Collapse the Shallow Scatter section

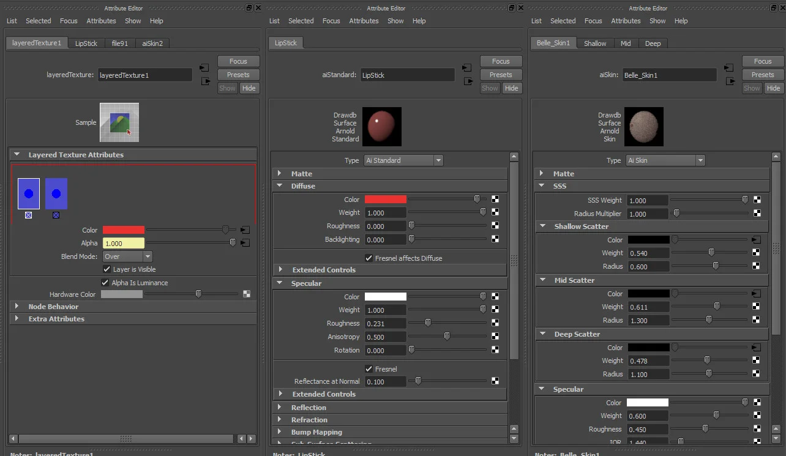tap(542, 226)
